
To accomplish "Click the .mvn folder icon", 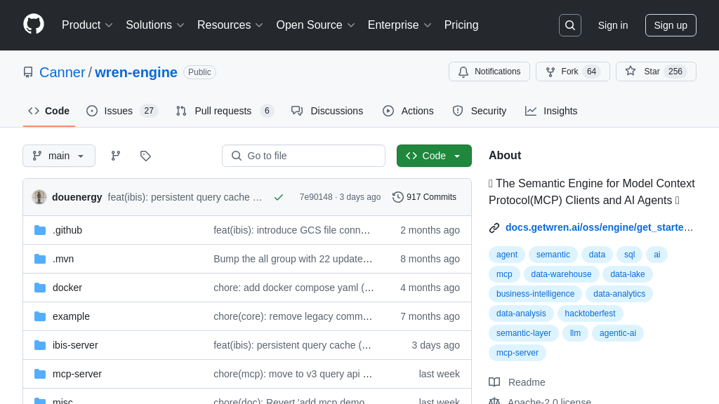I will point(40,259).
